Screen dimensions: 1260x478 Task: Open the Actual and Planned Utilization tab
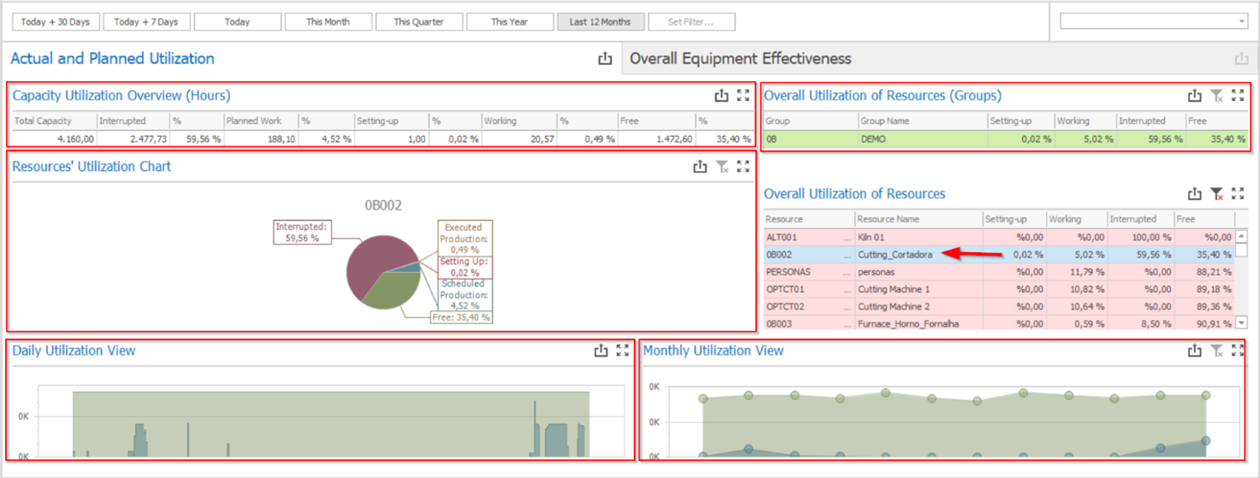click(x=112, y=59)
